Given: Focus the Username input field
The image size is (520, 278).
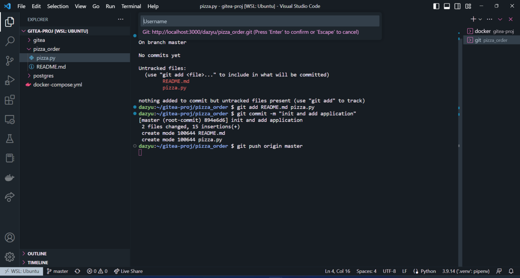Looking at the screenshot, I should coord(260,21).
